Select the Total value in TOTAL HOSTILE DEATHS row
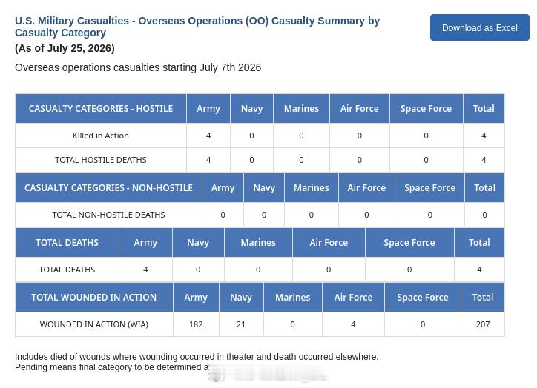 pyautogui.click(x=484, y=160)
